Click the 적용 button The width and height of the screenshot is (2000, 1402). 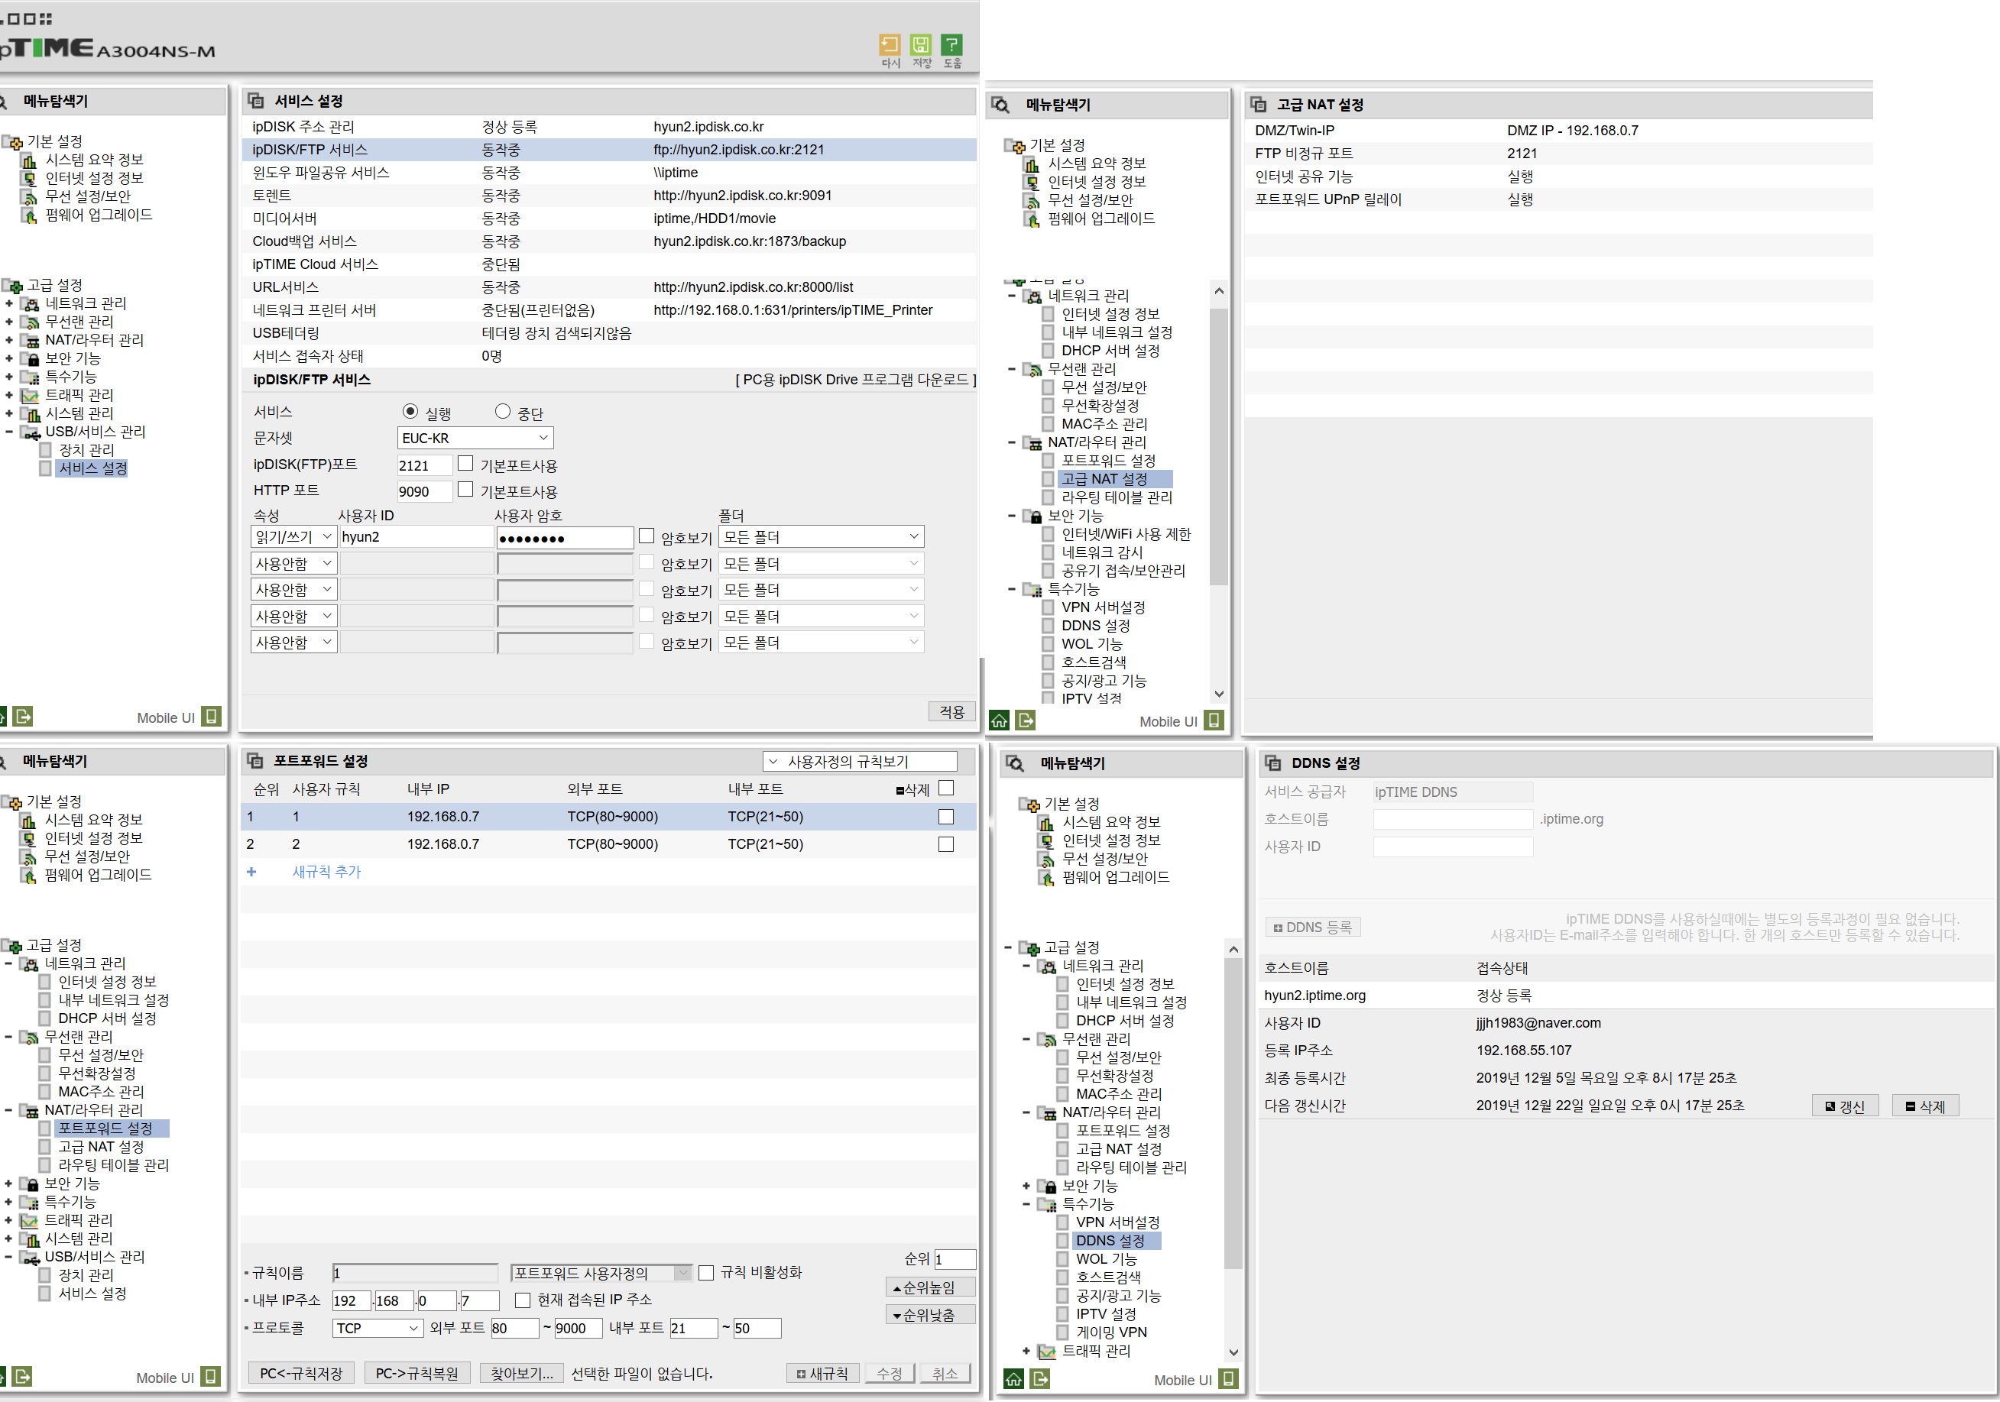[x=951, y=711]
